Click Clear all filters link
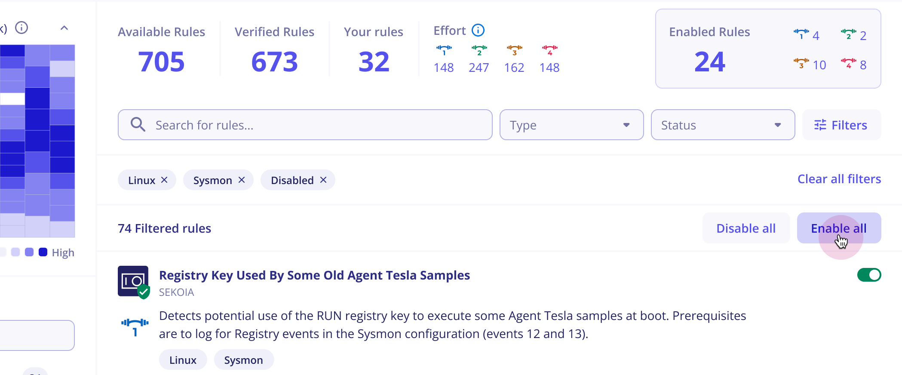Viewport: 902px width, 375px height. 839,179
